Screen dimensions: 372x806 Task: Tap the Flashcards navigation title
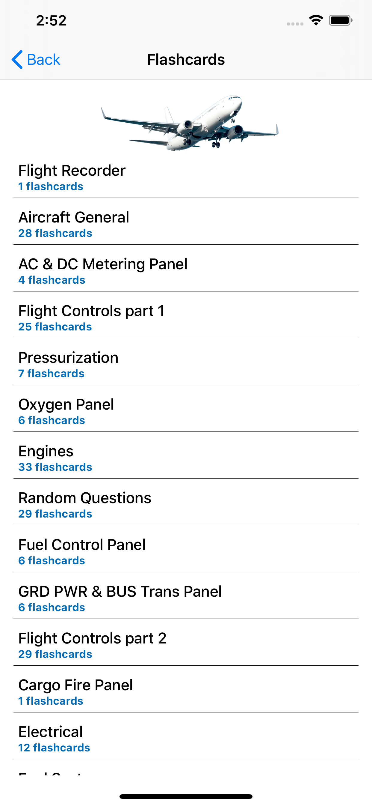pos(186,59)
